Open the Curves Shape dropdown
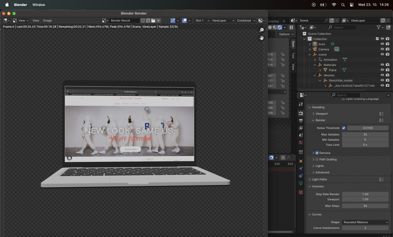Viewport: 393px width, 237px height. (x=365, y=222)
